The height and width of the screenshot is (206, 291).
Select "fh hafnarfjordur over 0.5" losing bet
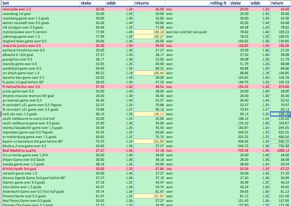pos(41,87)
